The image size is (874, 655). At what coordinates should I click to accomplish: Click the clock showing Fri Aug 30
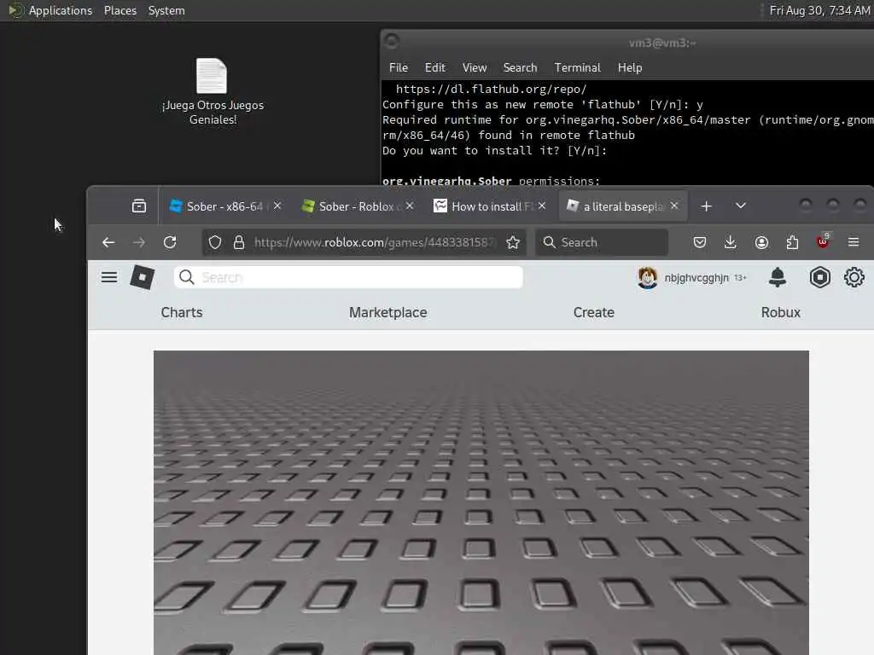pos(819,10)
